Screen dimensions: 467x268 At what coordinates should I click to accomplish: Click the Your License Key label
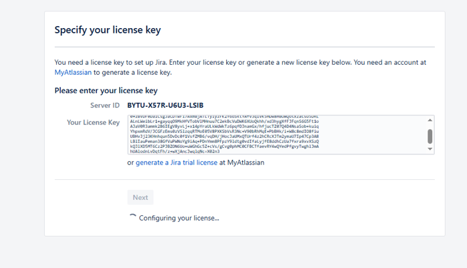pyautogui.click(x=93, y=122)
